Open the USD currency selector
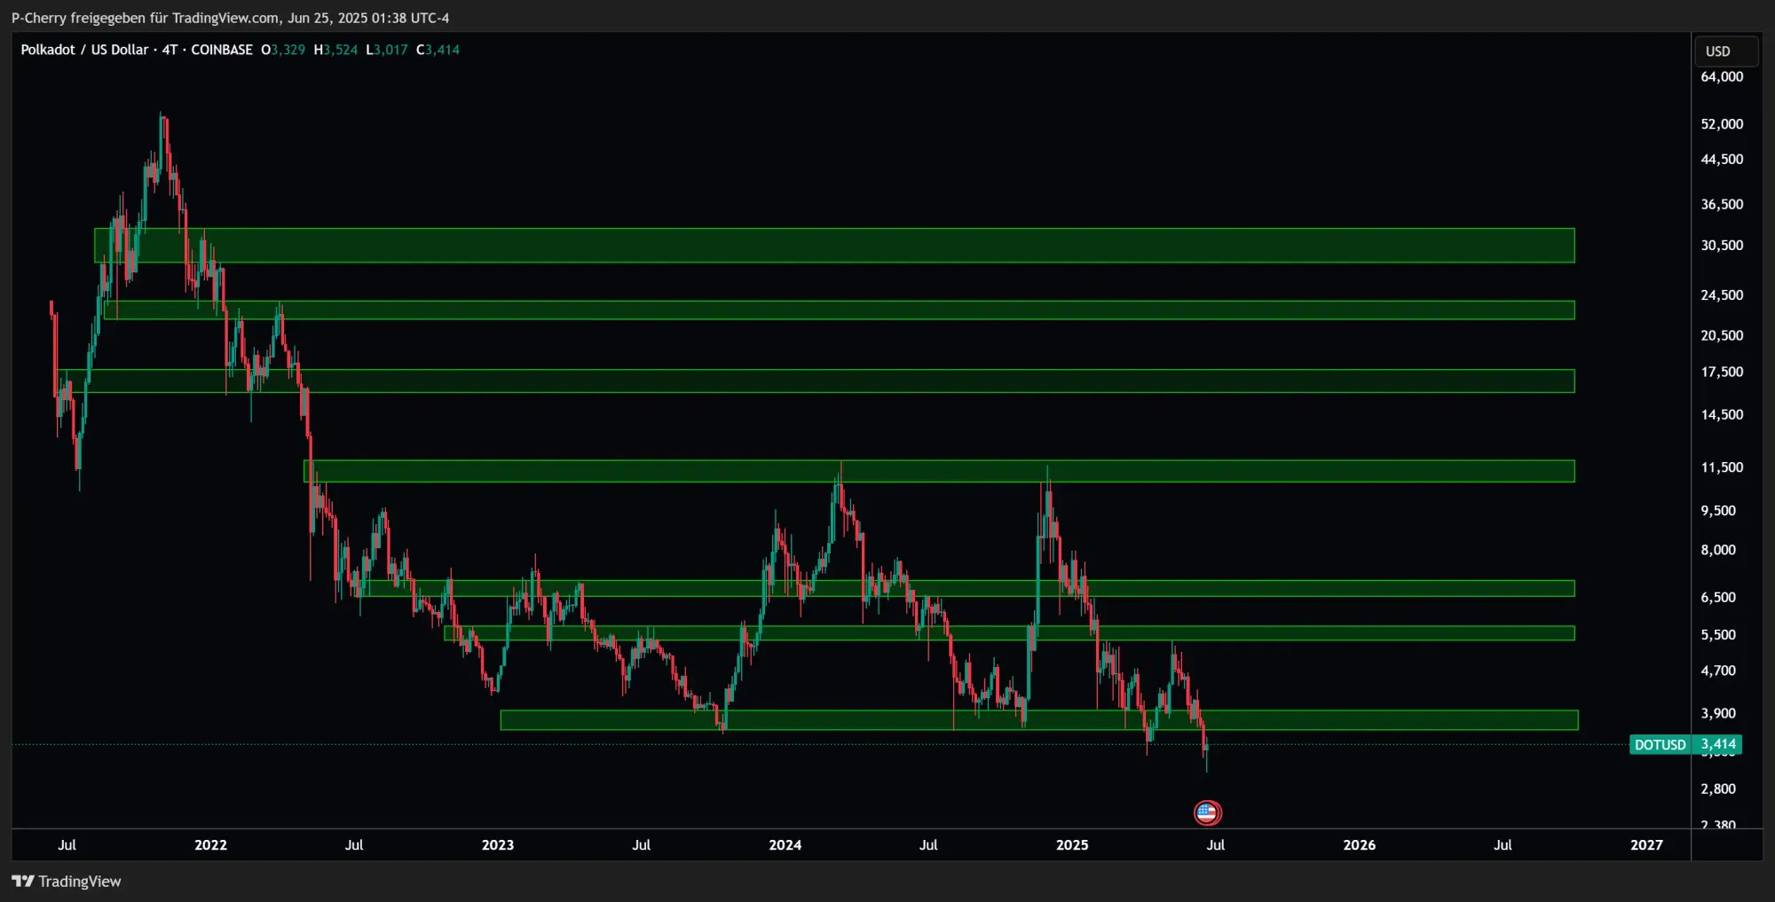 point(1725,51)
